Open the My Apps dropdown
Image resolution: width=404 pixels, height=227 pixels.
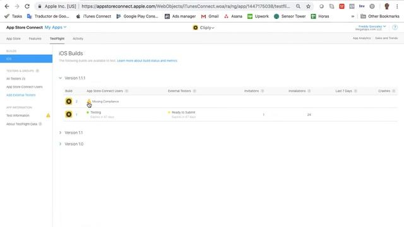coord(56,27)
